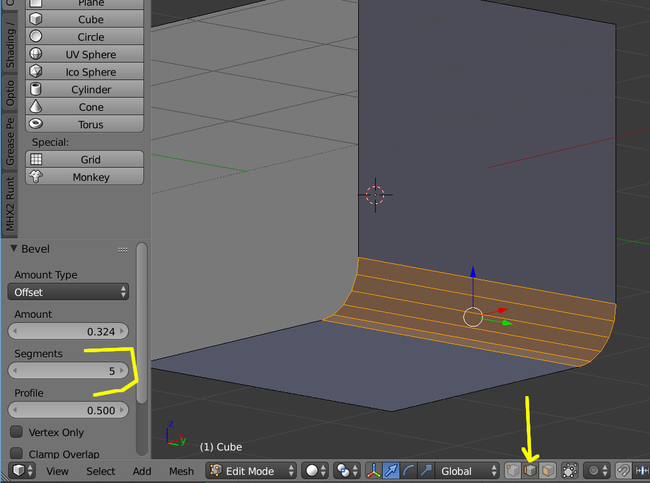Open the Edit Mode dropdown
The height and width of the screenshot is (483, 650).
click(x=251, y=470)
